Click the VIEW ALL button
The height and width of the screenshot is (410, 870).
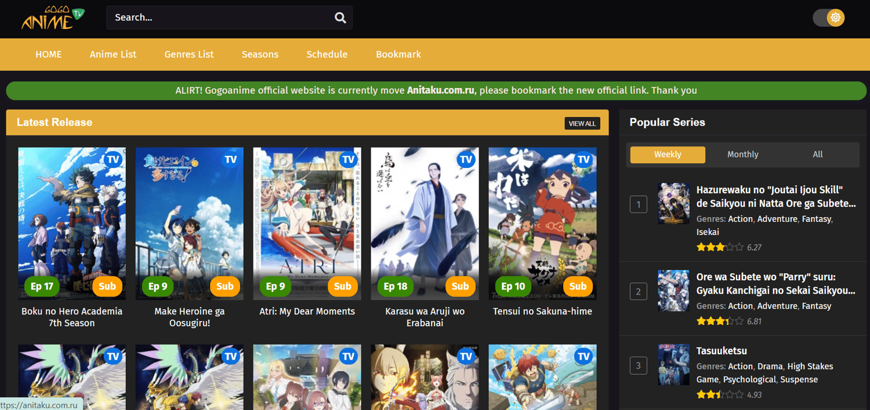coord(582,123)
